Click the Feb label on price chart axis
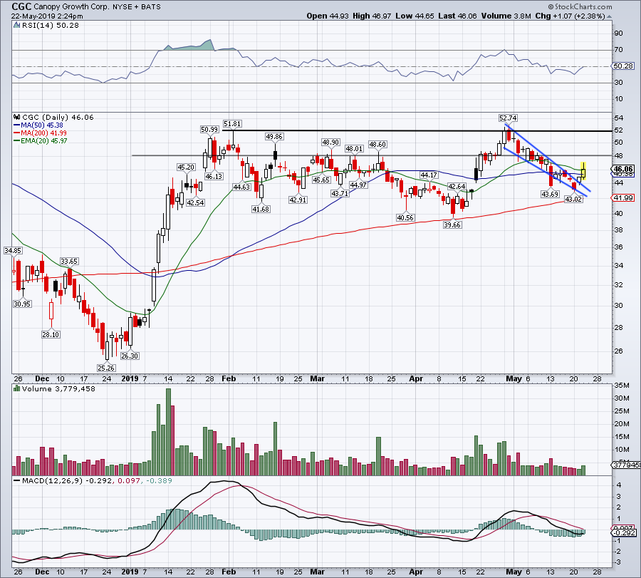The width and height of the screenshot is (641, 578). click(x=229, y=378)
